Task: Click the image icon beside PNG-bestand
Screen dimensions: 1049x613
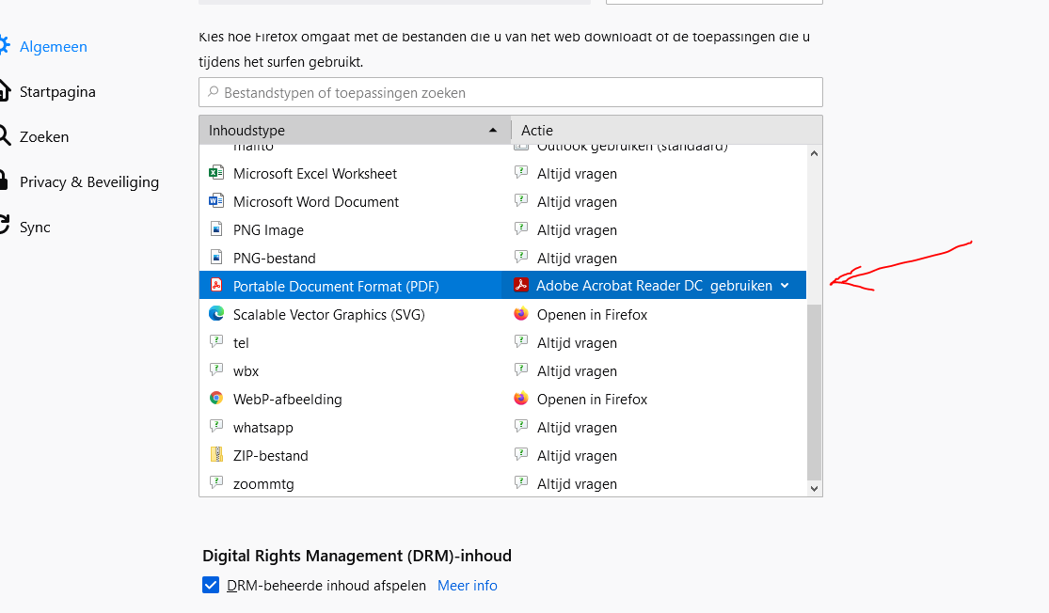Action: tap(216, 257)
